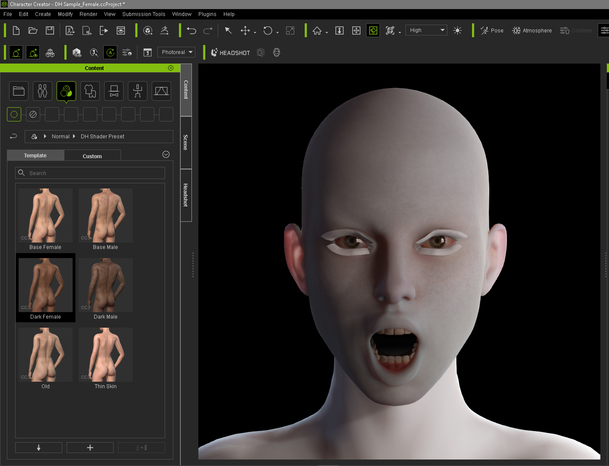The width and height of the screenshot is (609, 466).
Task: Click the sliders with cube icon
Action: click(x=127, y=53)
